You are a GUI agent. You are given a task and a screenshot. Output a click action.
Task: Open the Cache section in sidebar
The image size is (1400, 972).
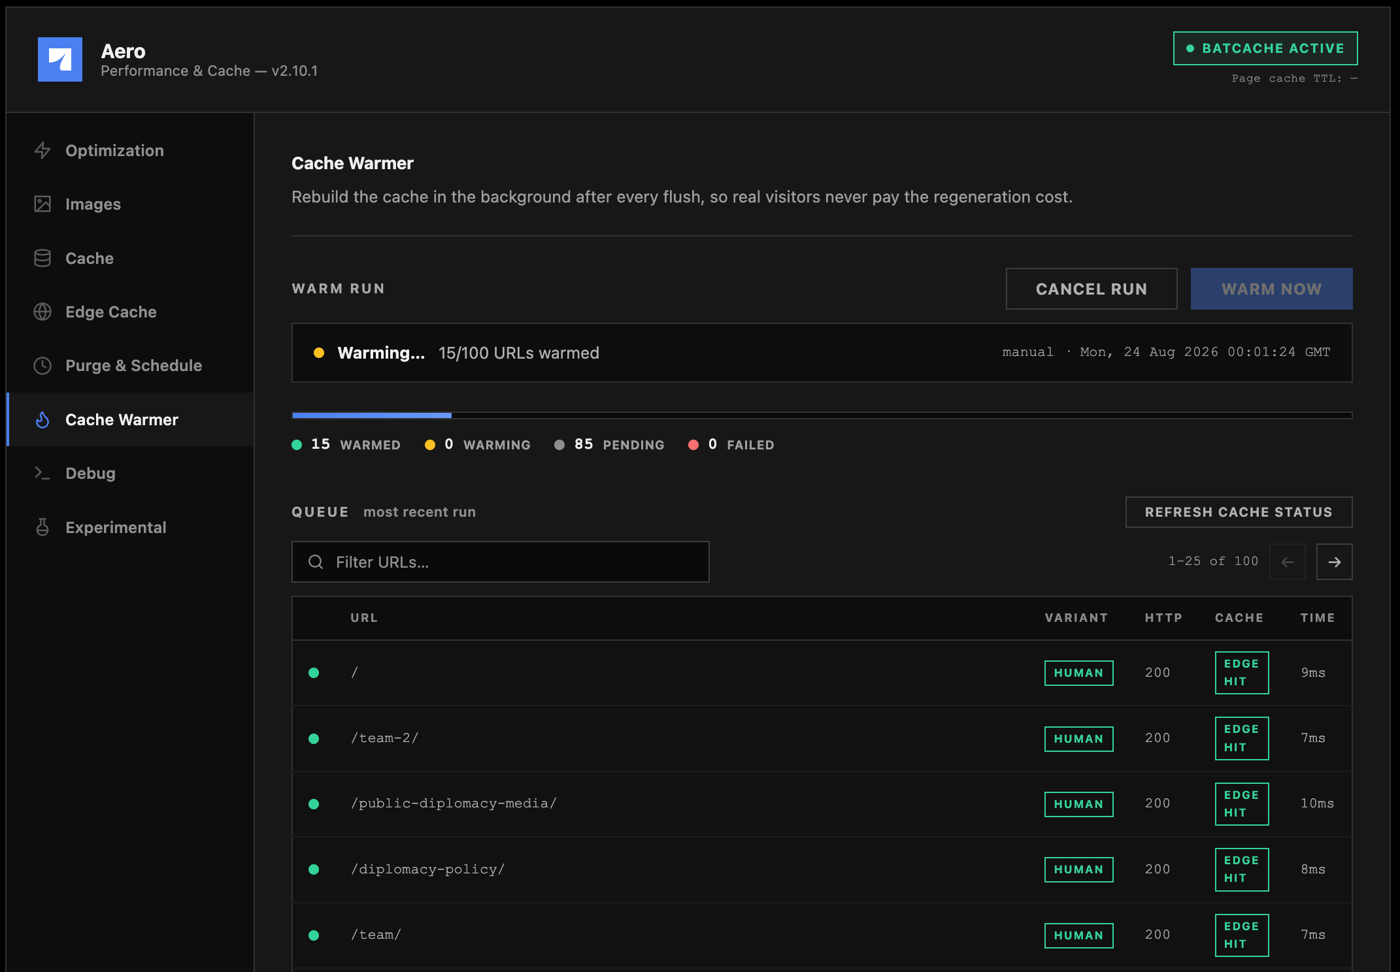pyautogui.click(x=130, y=258)
